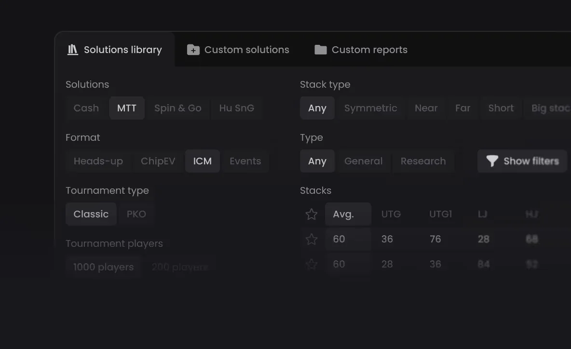Select the Heads-up format
571x349 pixels.
98,161
